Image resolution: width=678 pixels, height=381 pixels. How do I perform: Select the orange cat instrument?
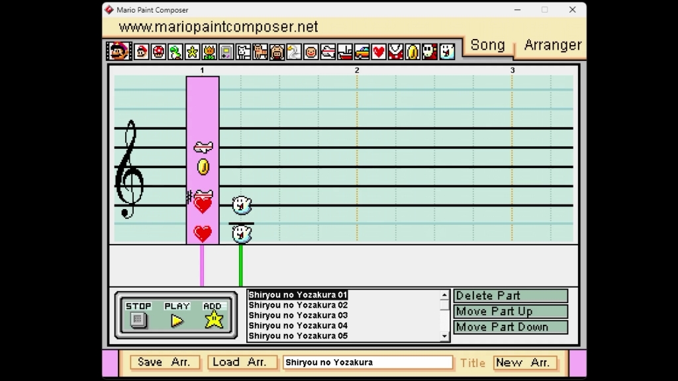260,52
